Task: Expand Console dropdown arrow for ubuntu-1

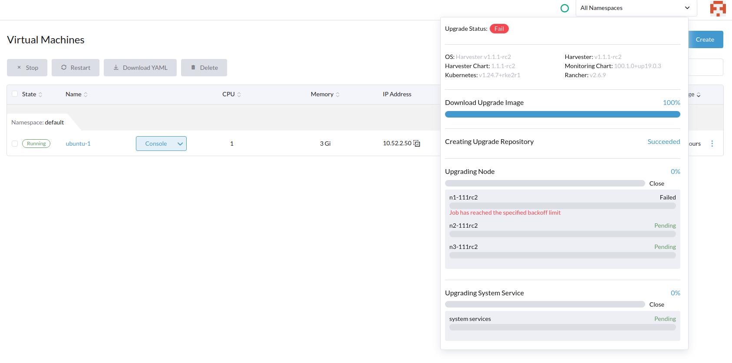Action: coord(180,144)
